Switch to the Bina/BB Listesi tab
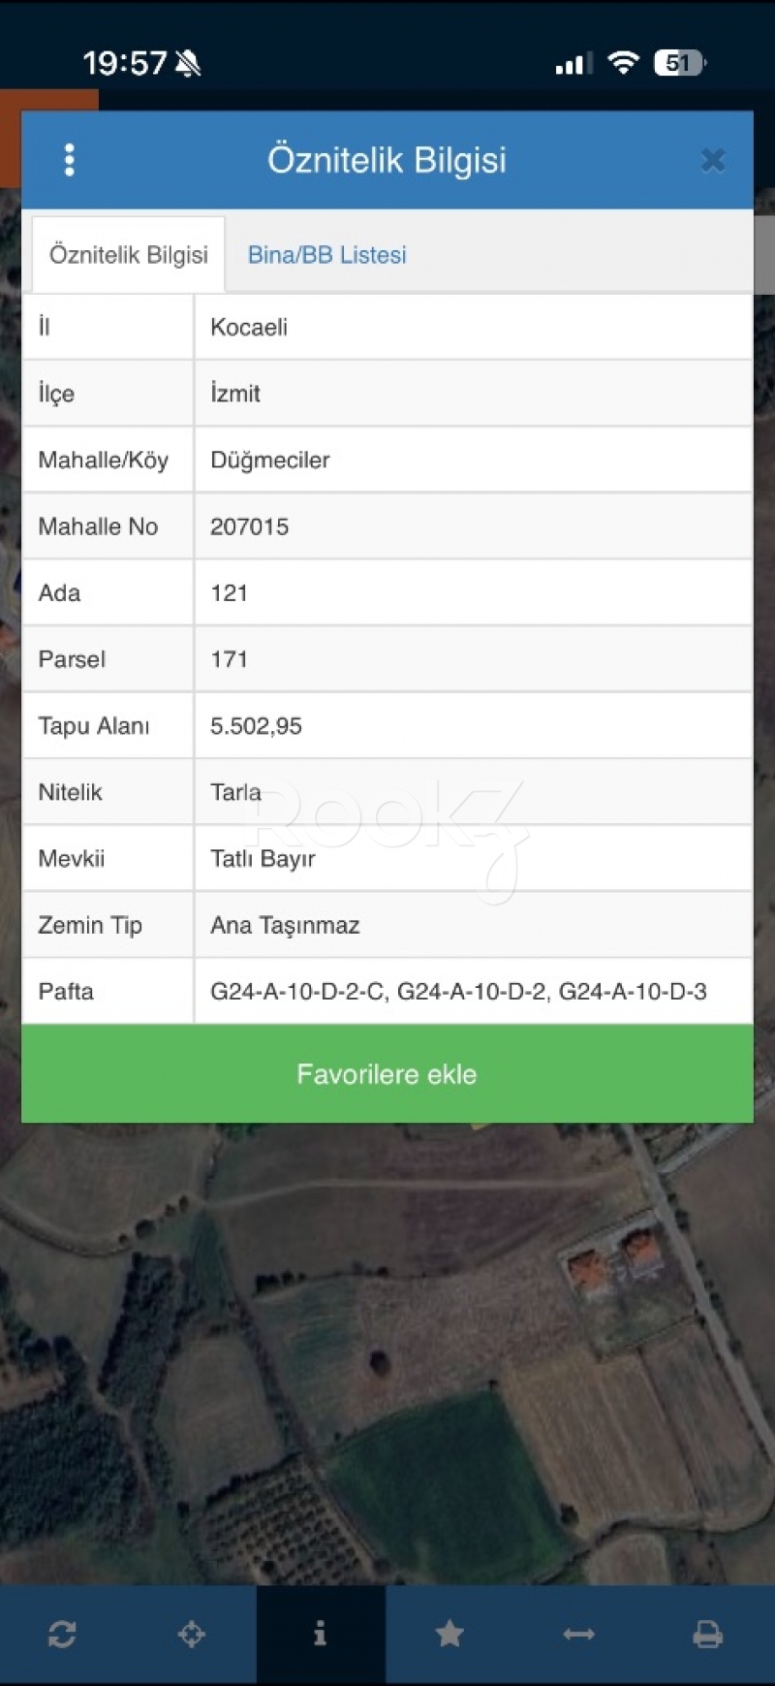Image resolution: width=775 pixels, height=1686 pixels. [326, 255]
